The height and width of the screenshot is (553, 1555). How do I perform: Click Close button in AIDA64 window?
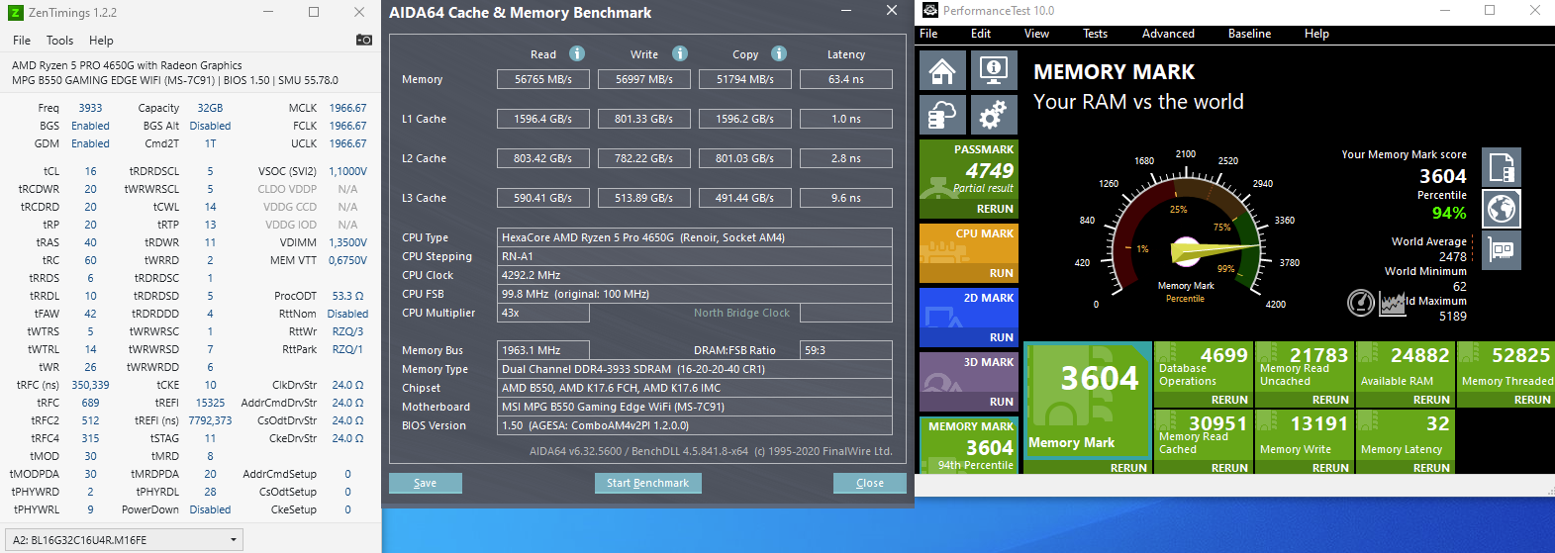(870, 483)
